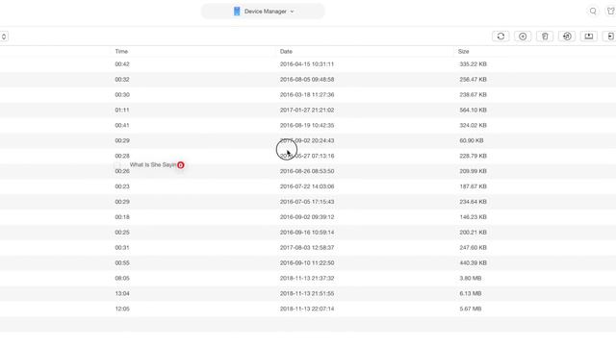Select the time cell 00:31
The image size is (616, 346).
[122, 248]
